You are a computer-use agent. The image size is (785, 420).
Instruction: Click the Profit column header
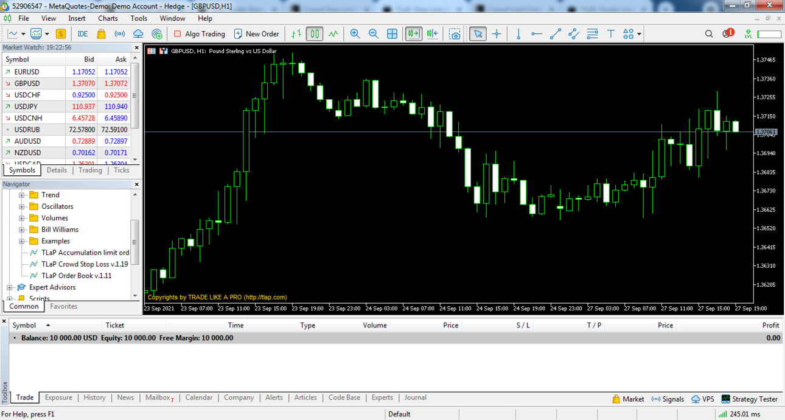pyautogui.click(x=770, y=325)
